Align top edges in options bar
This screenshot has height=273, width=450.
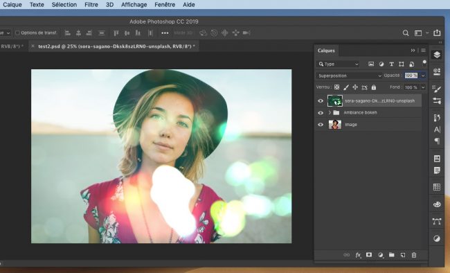point(116,33)
